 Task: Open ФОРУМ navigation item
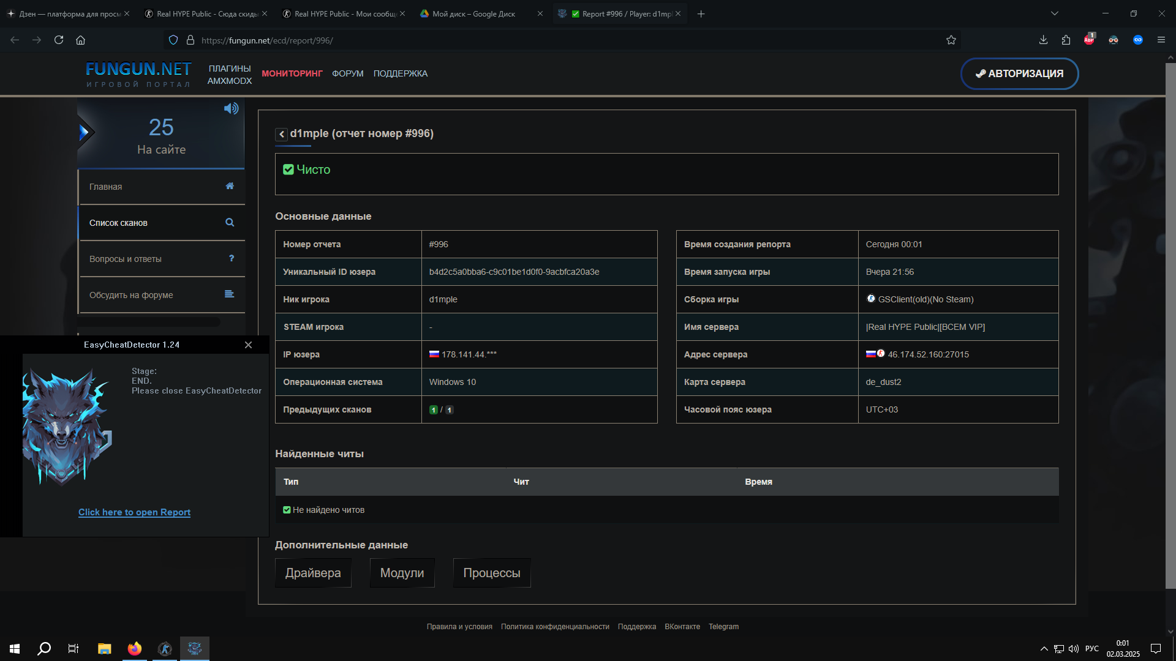point(348,73)
